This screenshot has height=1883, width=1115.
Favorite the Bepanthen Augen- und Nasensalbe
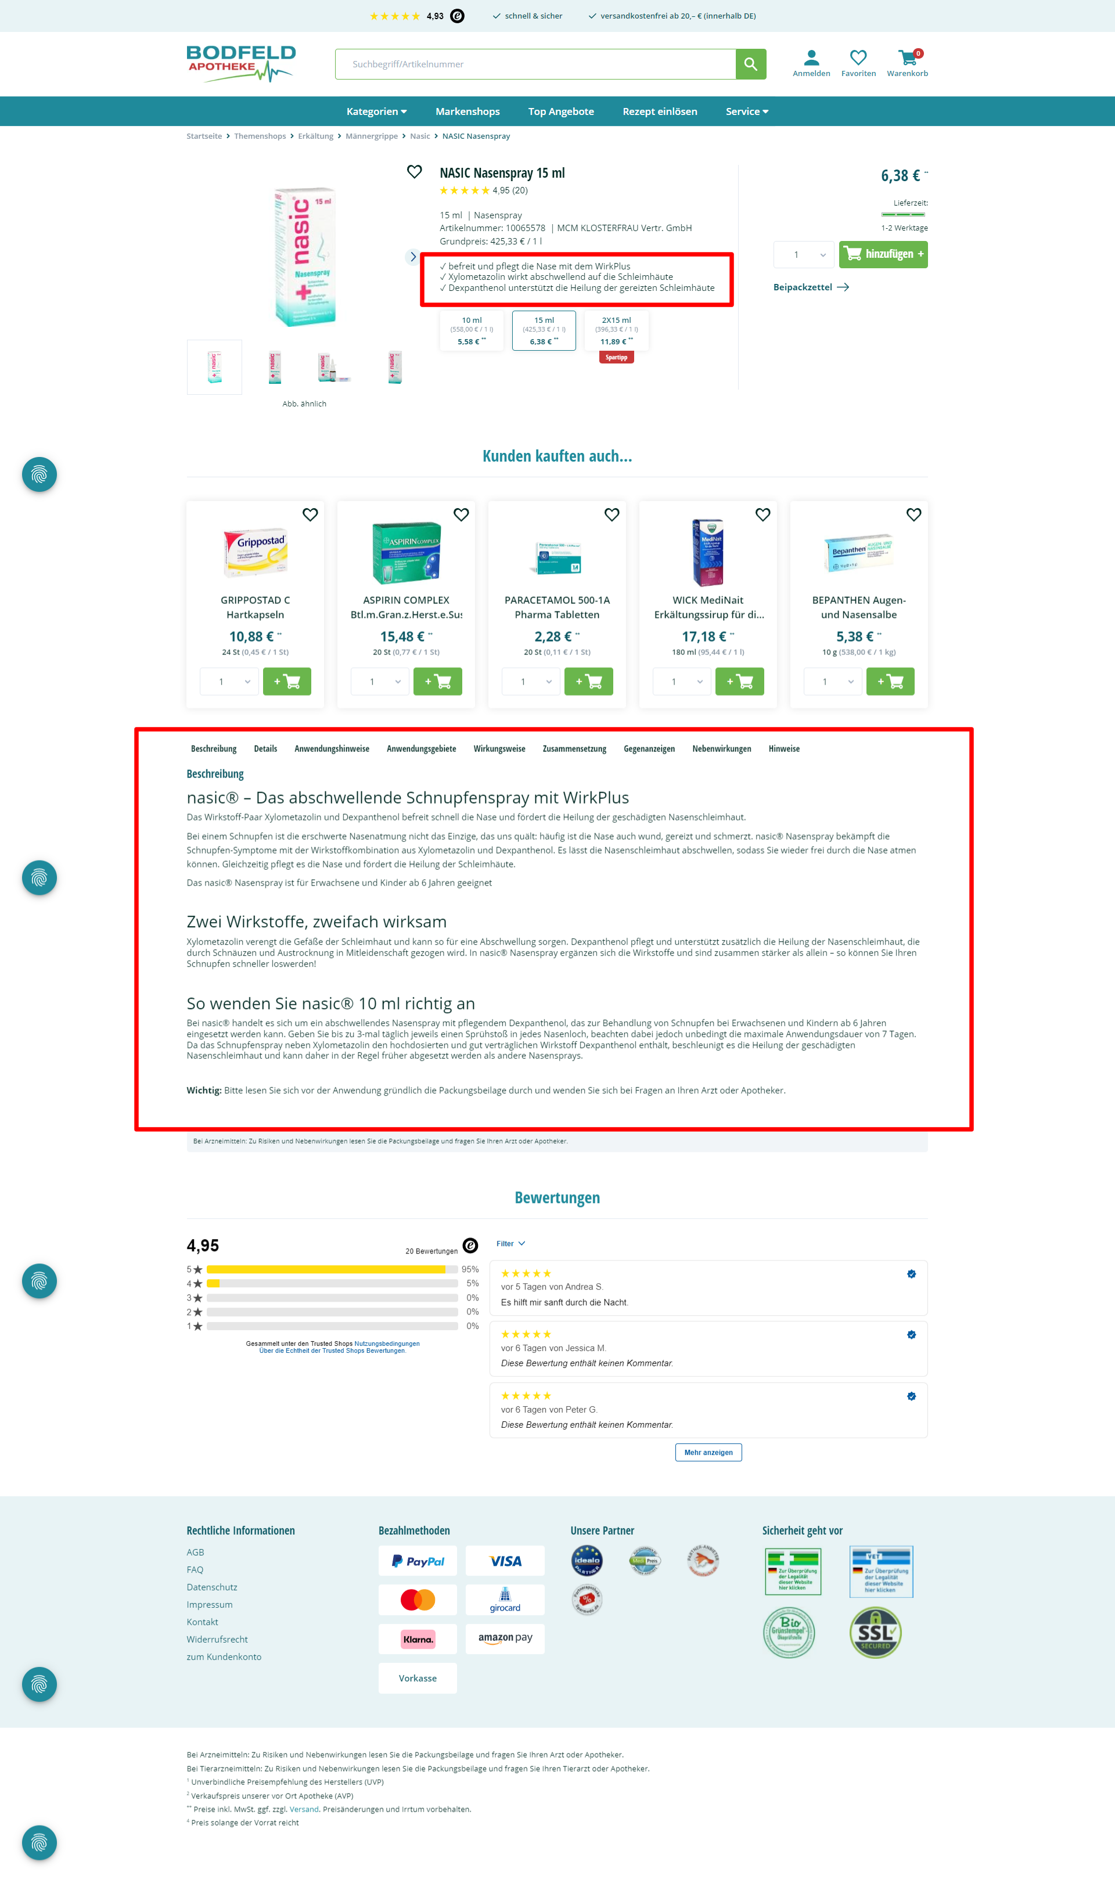point(913,514)
